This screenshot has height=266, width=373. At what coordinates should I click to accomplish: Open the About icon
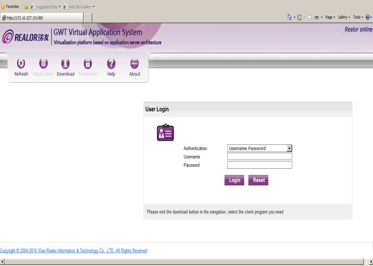tap(135, 63)
